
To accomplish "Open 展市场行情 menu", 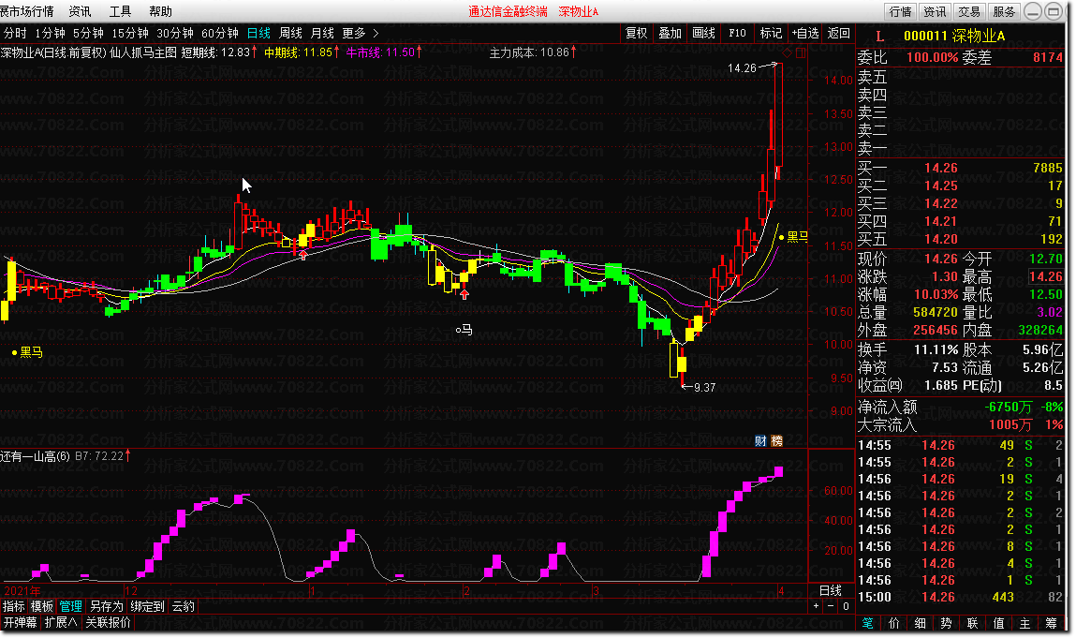I will pos(27,11).
